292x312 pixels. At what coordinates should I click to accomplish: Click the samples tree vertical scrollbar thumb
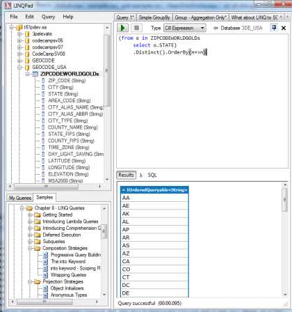tap(104, 231)
